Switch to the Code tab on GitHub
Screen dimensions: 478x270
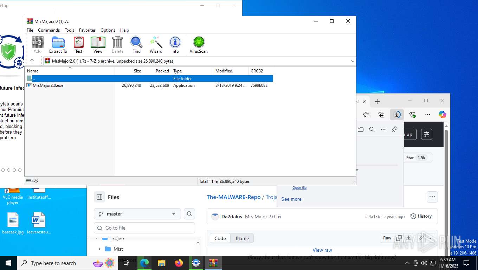[x=220, y=238]
